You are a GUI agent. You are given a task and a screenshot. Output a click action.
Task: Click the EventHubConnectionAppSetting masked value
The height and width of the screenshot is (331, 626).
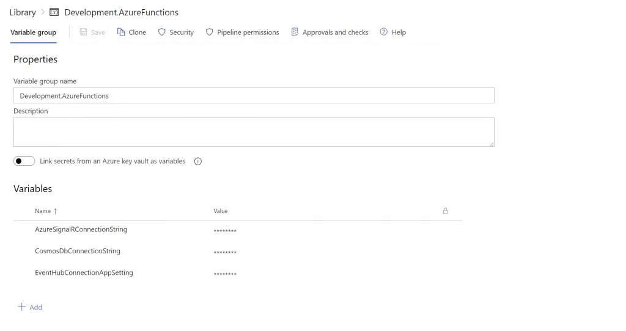point(225,274)
